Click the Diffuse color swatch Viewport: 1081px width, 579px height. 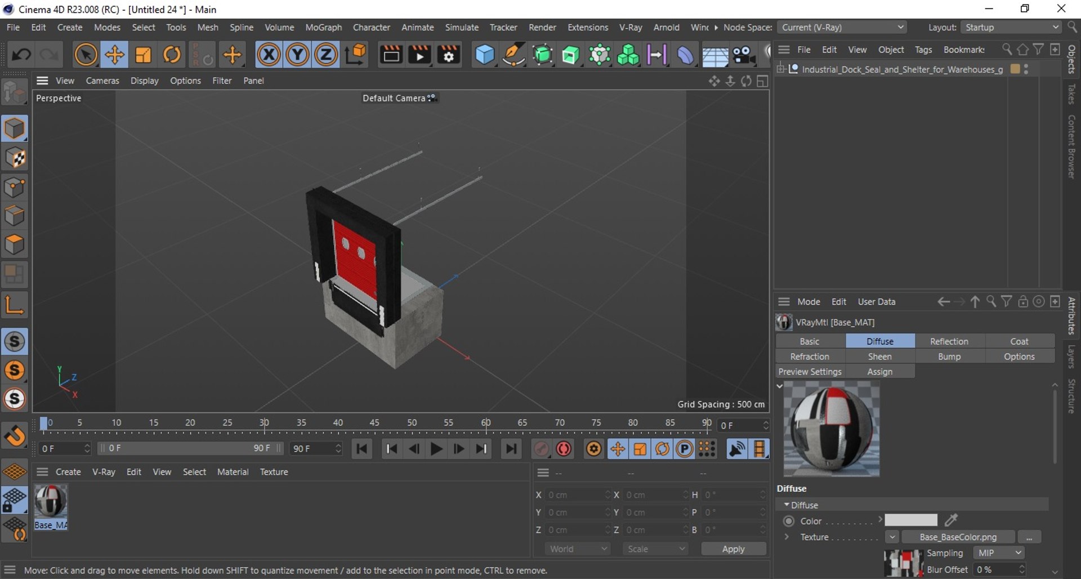910,520
